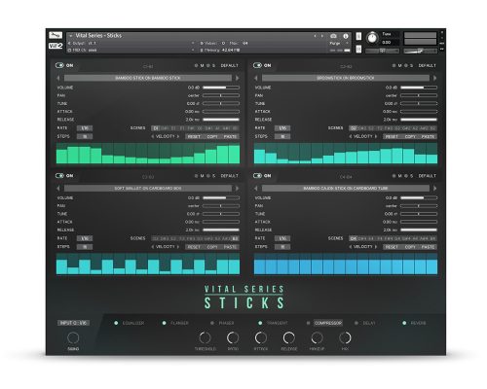Go to previous instrument with header left arrow
487x389 pixels.
click(315, 36)
